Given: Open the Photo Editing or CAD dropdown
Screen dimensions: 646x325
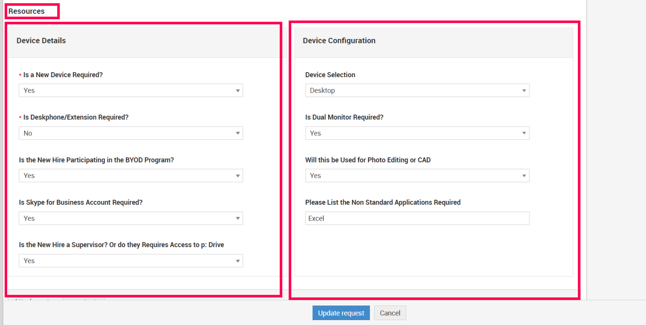Looking at the screenshot, I should click(417, 176).
